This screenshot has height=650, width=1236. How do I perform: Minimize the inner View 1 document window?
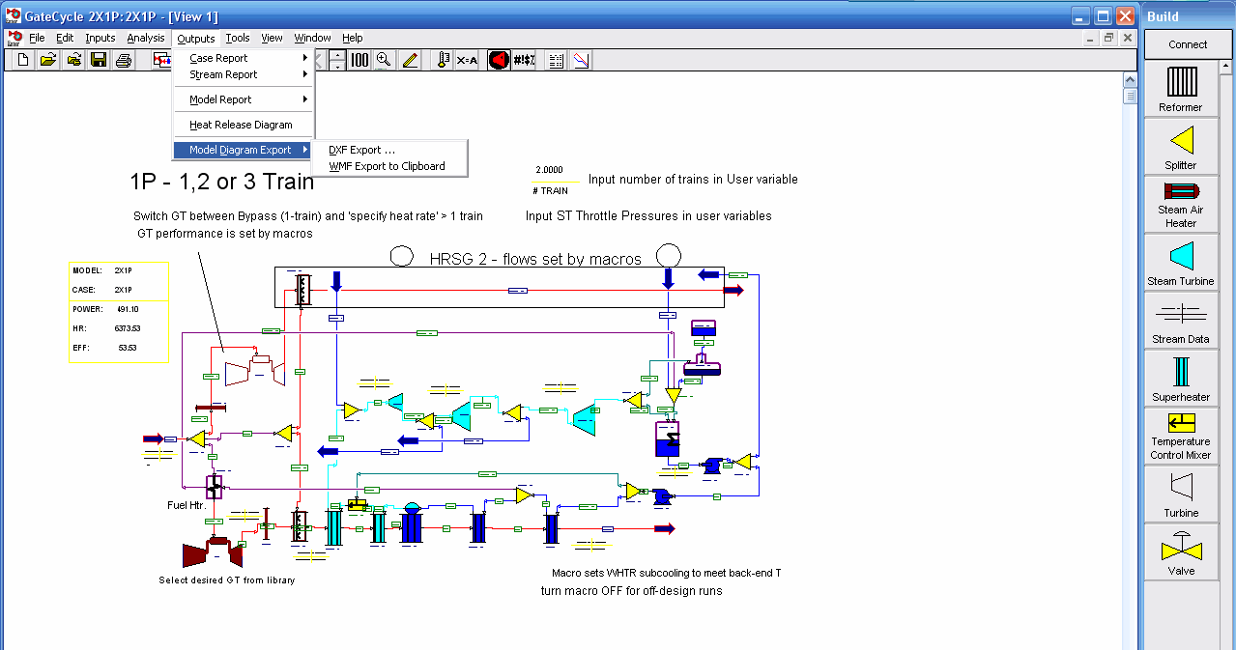(1091, 39)
